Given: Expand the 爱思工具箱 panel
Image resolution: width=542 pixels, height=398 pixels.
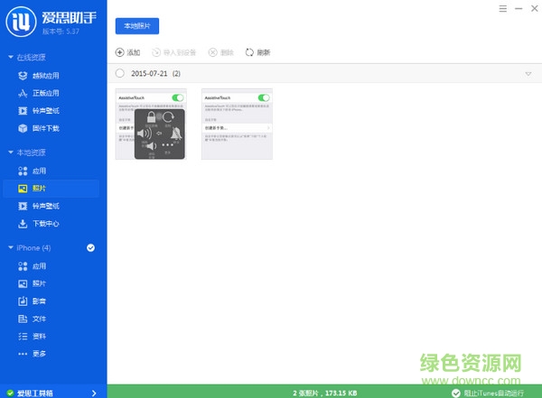Looking at the screenshot, I should 94,393.
